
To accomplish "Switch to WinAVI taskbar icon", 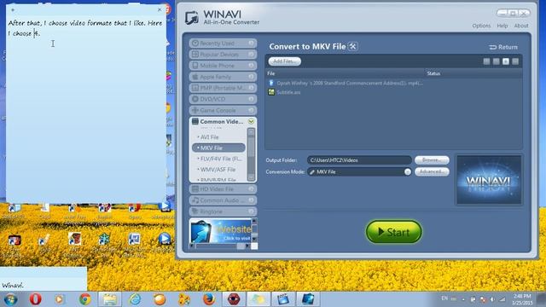I will click(x=308, y=299).
